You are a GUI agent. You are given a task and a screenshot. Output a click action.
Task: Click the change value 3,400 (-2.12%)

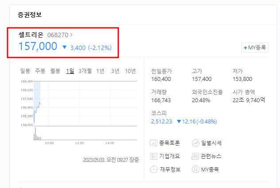pyautogui.click(x=91, y=48)
